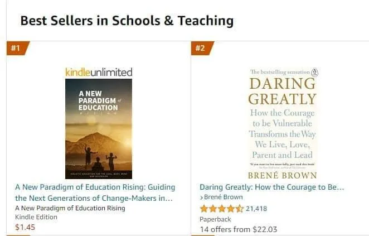This screenshot has height=236, width=369.
Task: Click the author line A New Paradigm of Education Rising
Action: pyautogui.click(x=70, y=208)
